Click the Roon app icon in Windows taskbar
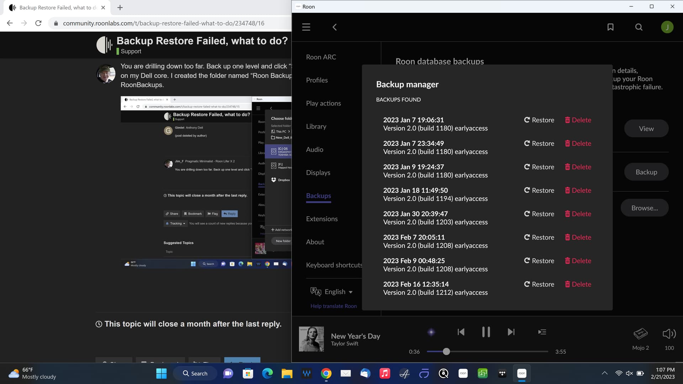This screenshot has height=384, width=683. pyautogui.click(x=521, y=373)
